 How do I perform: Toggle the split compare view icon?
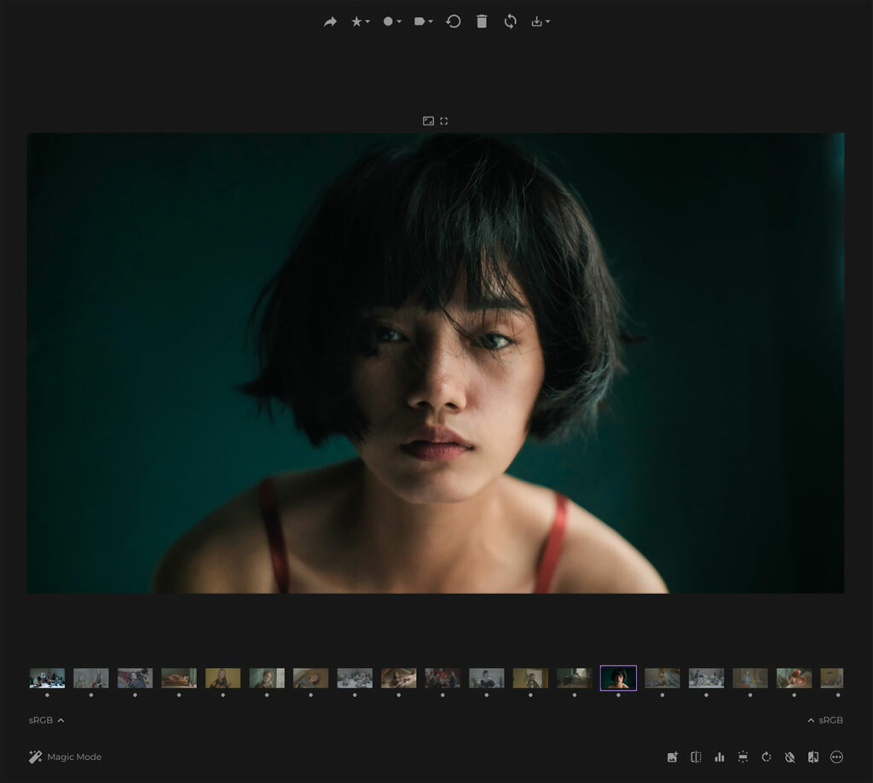point(696,757)
